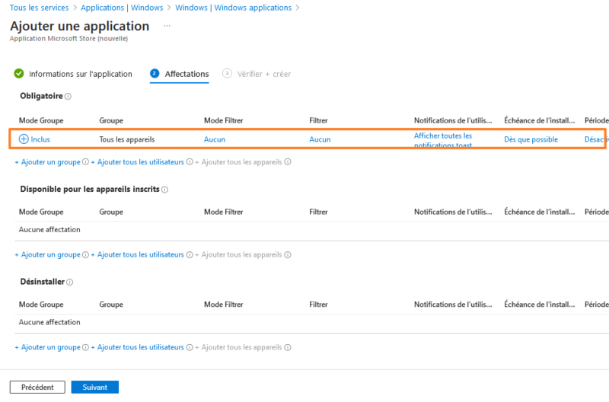Open the Tous les services breadcrumb
This screenshot has width=609, height=402.
coord(39,8)
